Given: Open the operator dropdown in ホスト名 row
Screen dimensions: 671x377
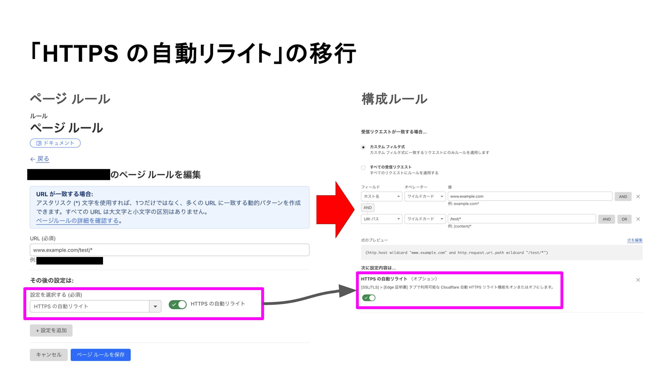Looking at the screenshot, I should pyautogui.click(x=425, y=196).
